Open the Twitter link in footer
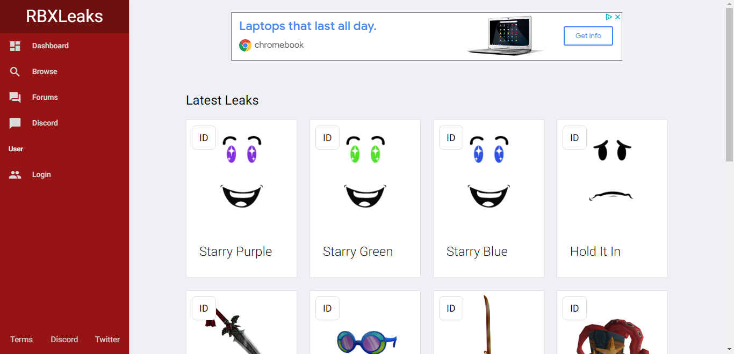This screenshot has width=734, height=354. [x=107, y=340]
